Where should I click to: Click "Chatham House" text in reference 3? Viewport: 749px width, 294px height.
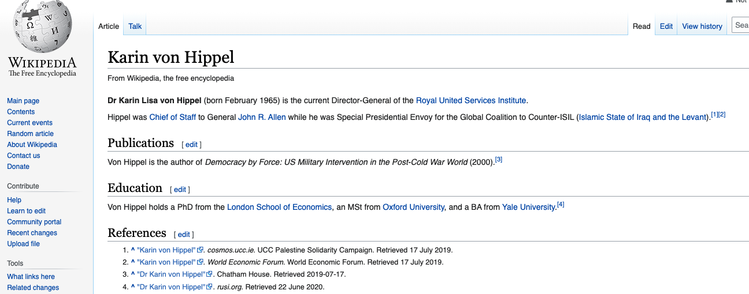[244, 274]
